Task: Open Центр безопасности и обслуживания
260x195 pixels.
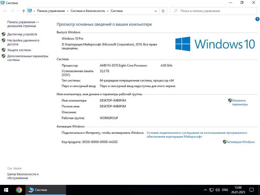Action: (23, 176)
